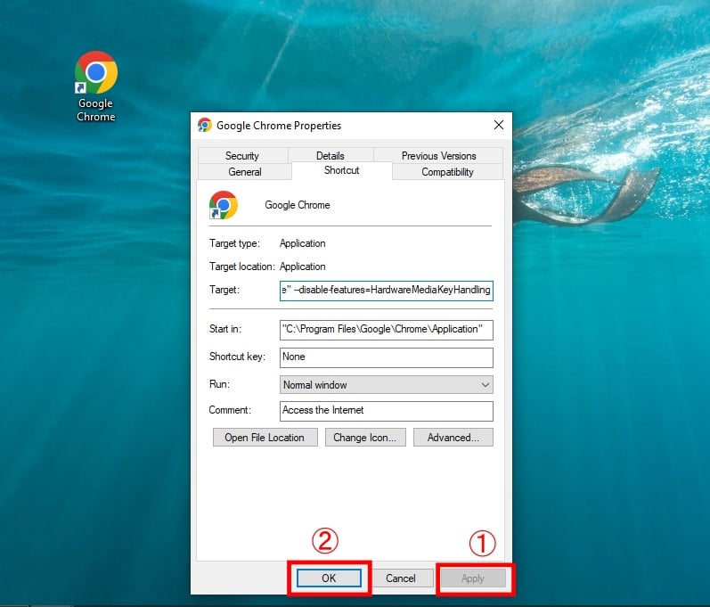
Task: Click into the Comment field
Action: coord(387,411)
